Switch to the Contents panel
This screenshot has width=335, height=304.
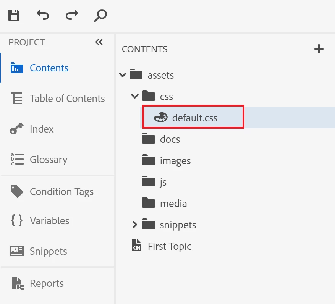(x=49, y=68)
